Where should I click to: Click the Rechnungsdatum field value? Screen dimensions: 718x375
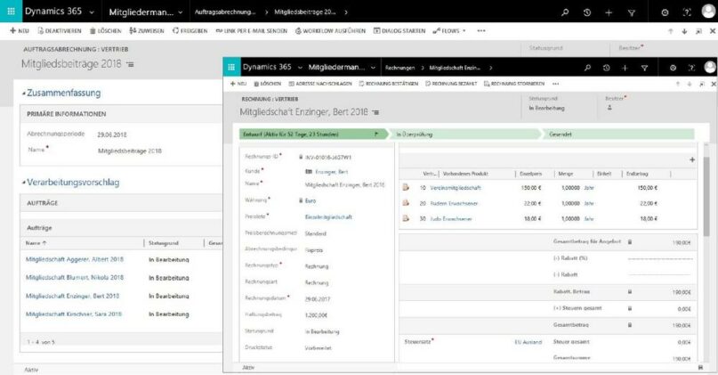(x=317, y=298)
